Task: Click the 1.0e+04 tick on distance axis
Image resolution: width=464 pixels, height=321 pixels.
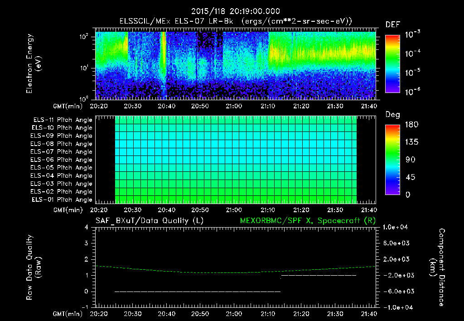Action: tap(395, 227)
